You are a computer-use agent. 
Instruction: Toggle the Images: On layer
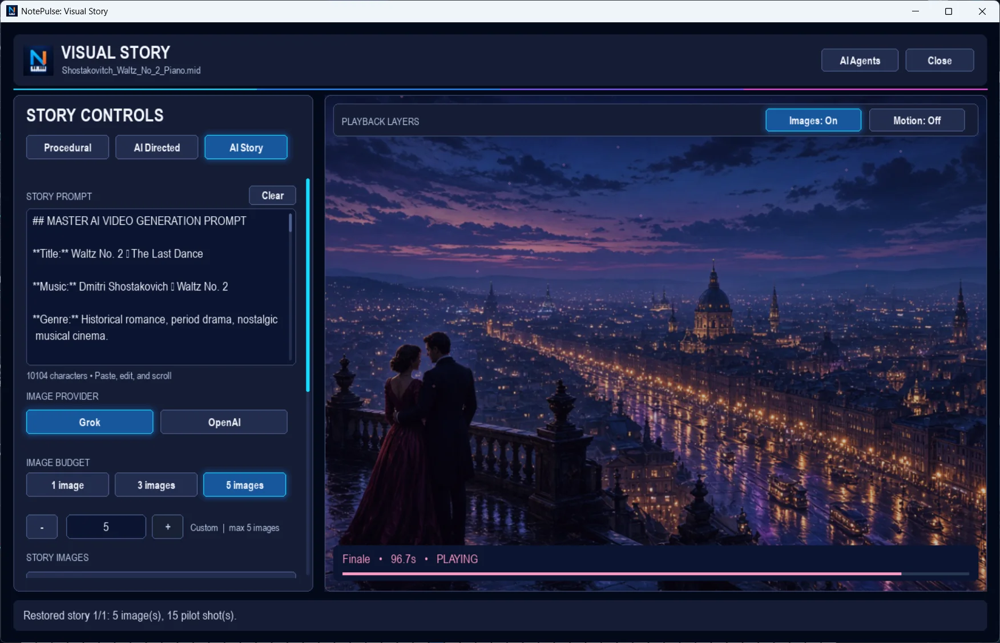813,120
